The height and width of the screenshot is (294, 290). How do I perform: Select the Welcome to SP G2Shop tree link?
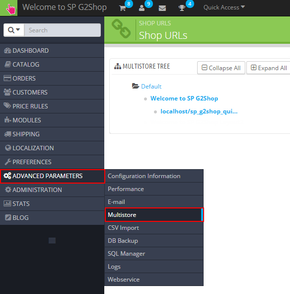[x=184, y=98]
